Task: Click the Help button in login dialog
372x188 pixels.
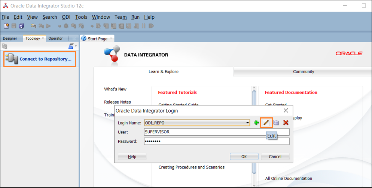Action: pyautogui.click(x=132, y=157)
